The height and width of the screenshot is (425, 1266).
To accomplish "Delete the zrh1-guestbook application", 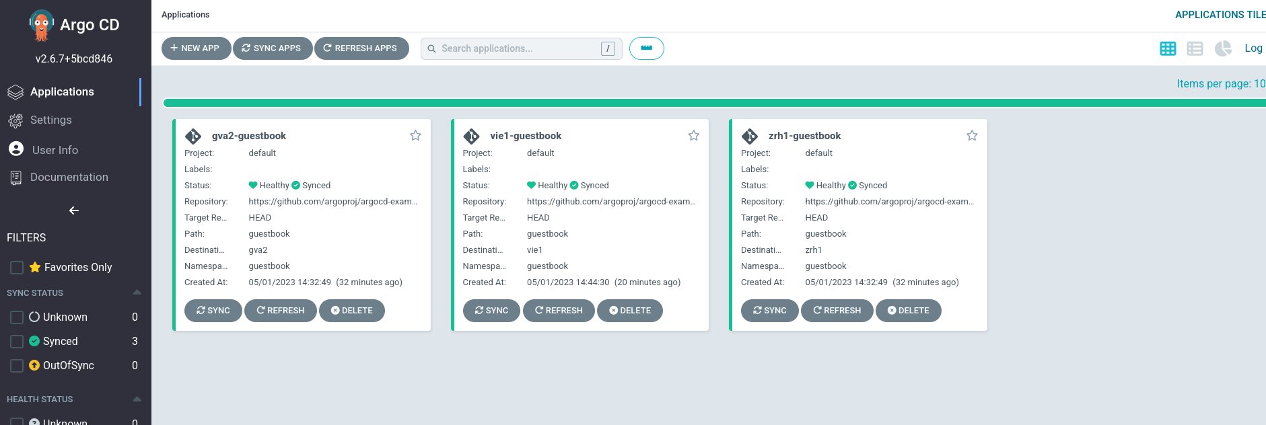I will tap(909, 311).
